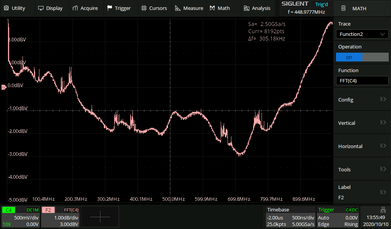Open the Trigger settings box
Viewport: 391px width, 229px height.
coord(338,217)
